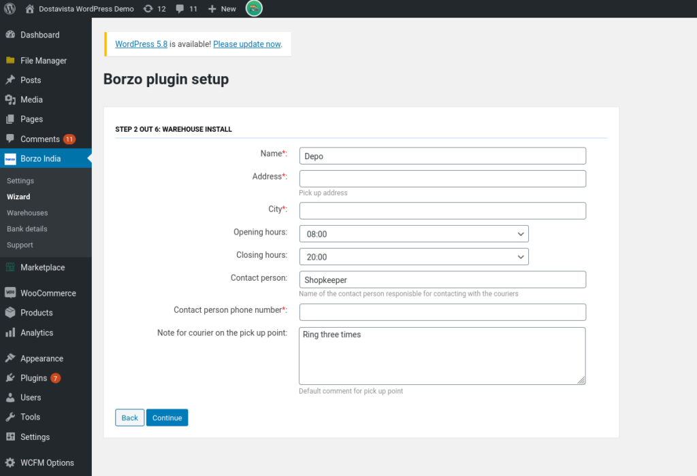Click the home icon beside Dostavista WordPress Demo
697x476 pixels.
coord(29,9)
